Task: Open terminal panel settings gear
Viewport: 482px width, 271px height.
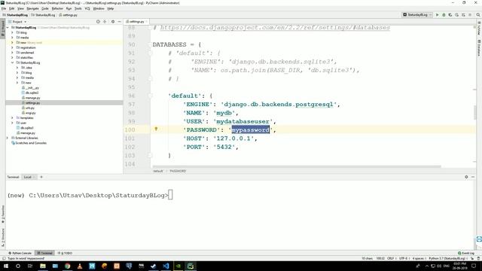Action: 466,177
